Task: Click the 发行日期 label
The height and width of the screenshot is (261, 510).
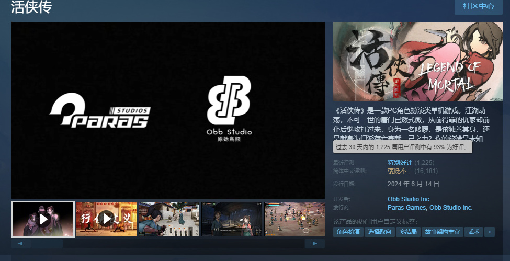Action: (344, 184)
